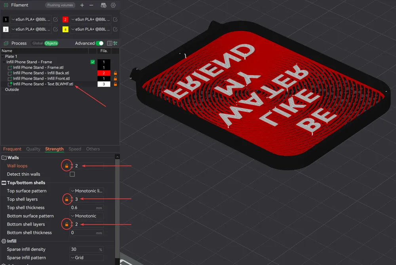
Task: Switch Process scope to Global
Action: [37, 43]
